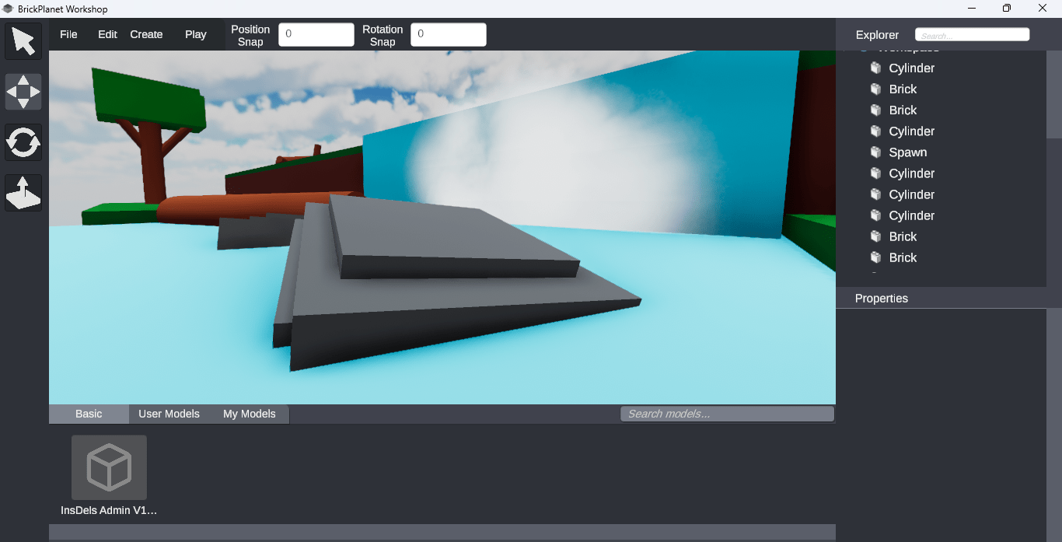Select the arrow cursor Select tool
This screenshot has width=1062, height=542.
(x=23, y=41)
